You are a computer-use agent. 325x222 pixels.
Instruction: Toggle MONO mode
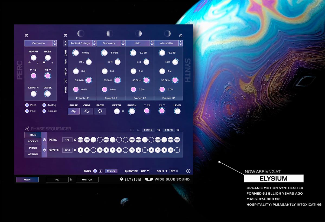tap(111, 171)
